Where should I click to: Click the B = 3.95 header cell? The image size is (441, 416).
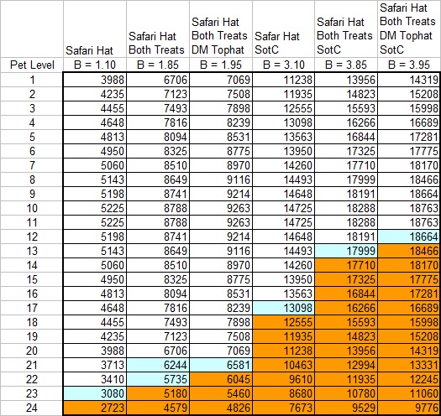tap(409, 65)
